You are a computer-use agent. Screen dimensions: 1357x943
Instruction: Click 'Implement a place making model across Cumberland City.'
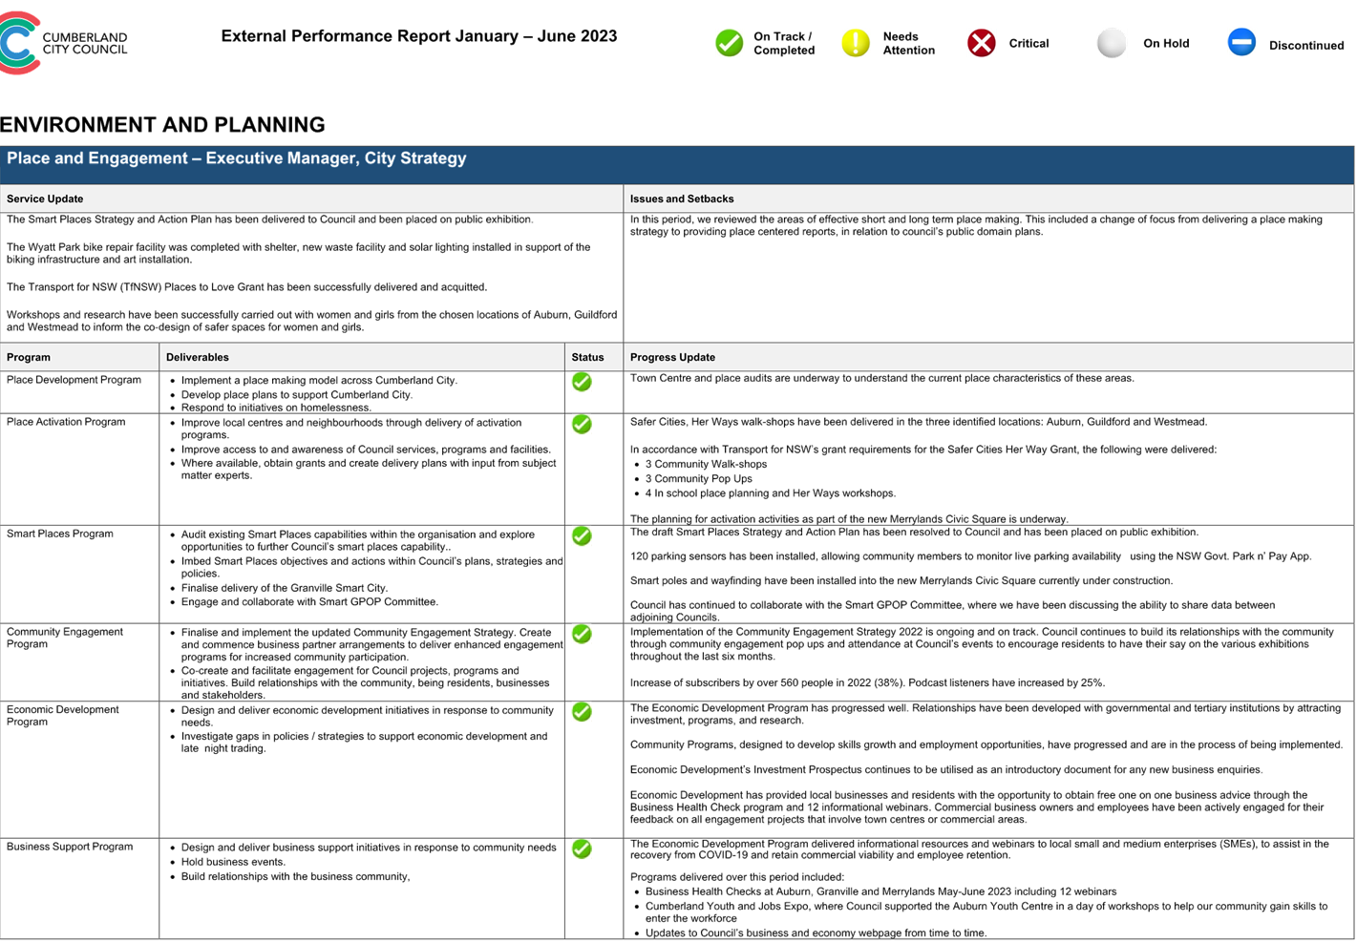pos(319,380)
